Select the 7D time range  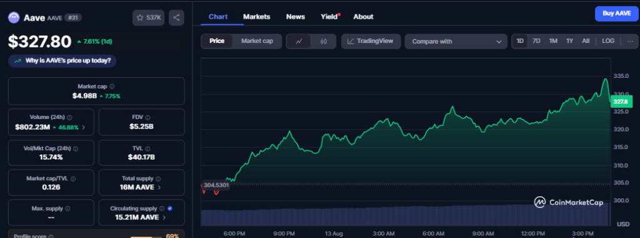pyautogui.click(x=536, y=41)
